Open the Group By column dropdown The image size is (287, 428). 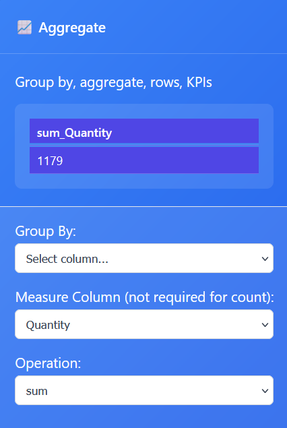(144, 258)
